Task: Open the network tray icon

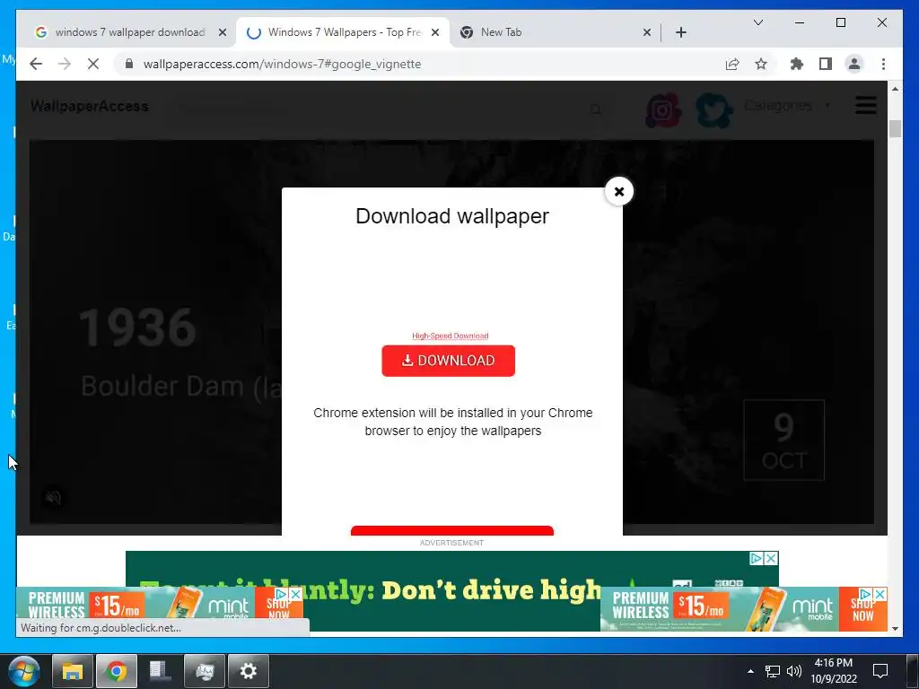Action: click(773, 671)
